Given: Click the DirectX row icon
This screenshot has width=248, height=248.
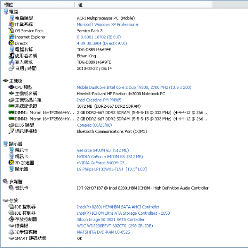Looking at the screenshot, I should 11,43.
